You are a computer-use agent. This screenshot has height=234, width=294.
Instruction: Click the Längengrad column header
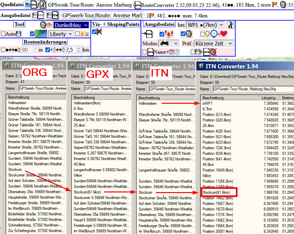click(x=270, y=98)
